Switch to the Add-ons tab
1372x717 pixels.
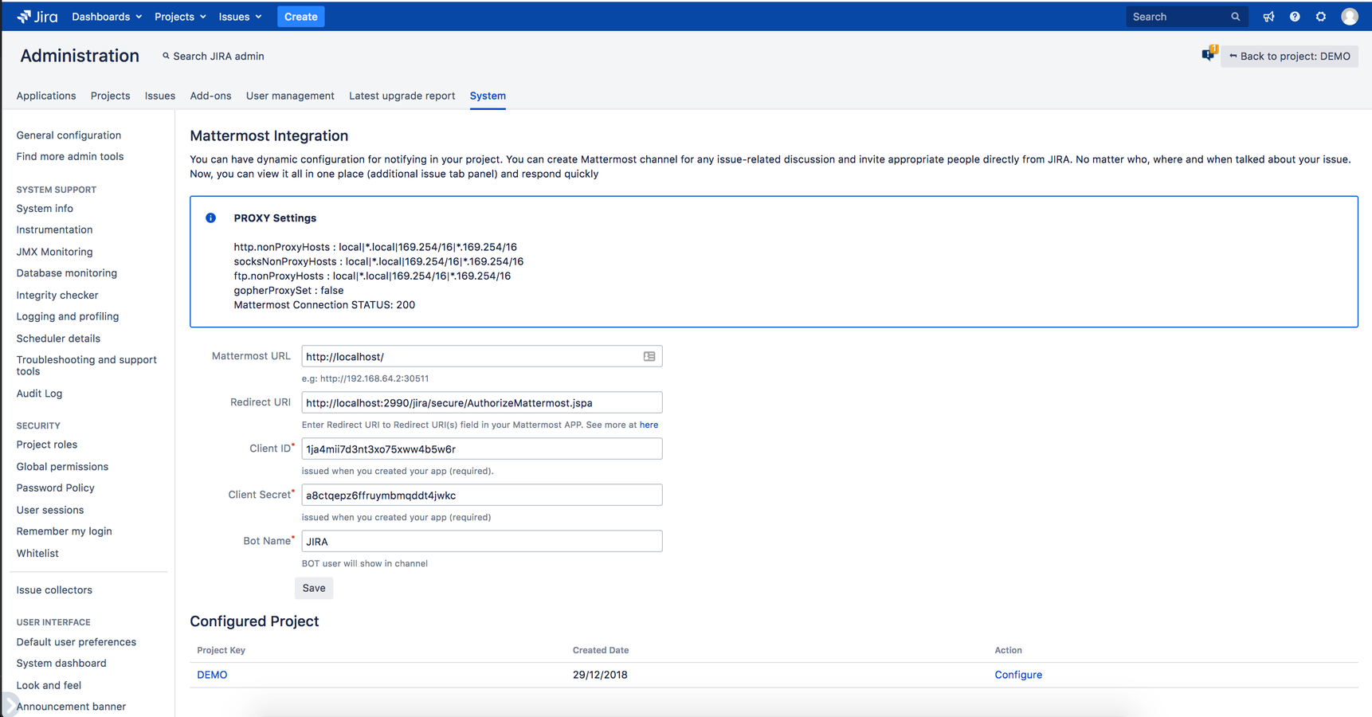click(x=210, y=96)
